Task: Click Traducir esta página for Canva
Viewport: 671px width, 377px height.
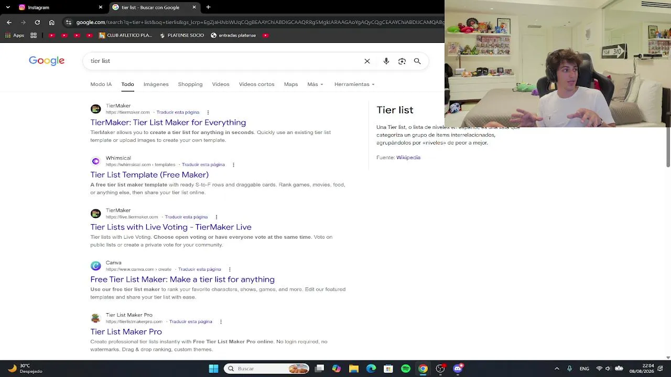Action: click(x=200, y=270)
